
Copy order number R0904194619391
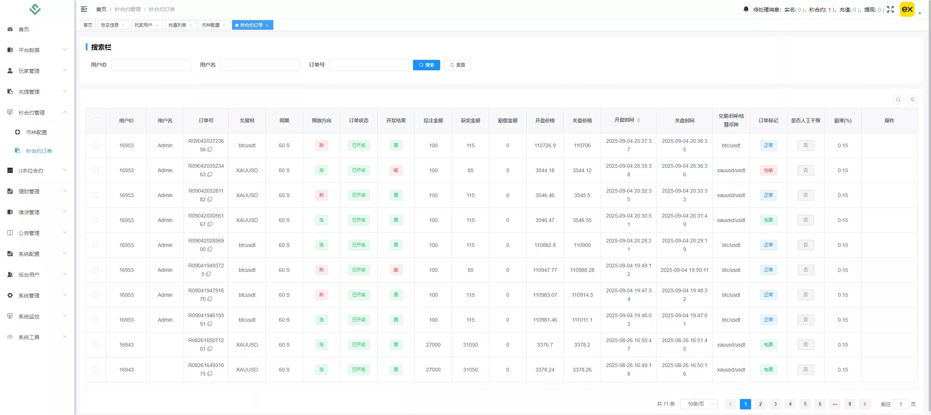[210, 324]
